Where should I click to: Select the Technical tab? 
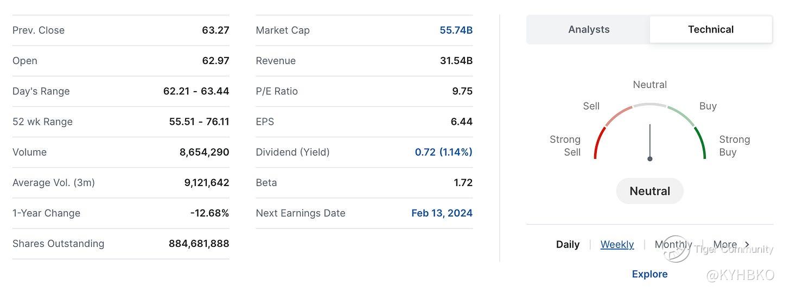tap(711, 29)
